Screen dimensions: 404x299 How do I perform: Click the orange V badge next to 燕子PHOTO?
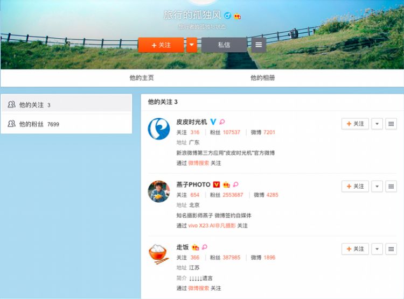[x=217, y=184]
